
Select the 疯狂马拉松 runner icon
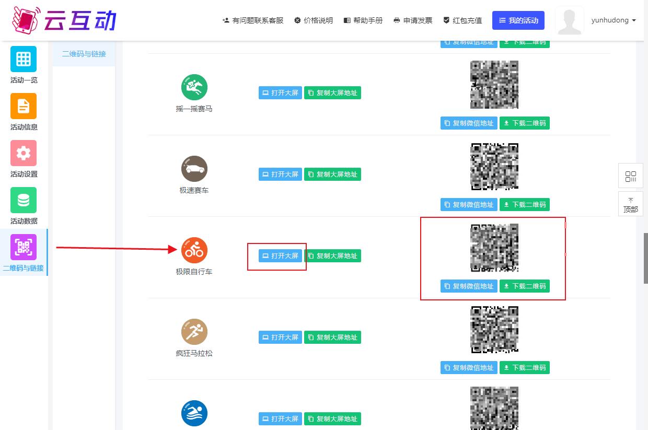(x=194, y=332)
